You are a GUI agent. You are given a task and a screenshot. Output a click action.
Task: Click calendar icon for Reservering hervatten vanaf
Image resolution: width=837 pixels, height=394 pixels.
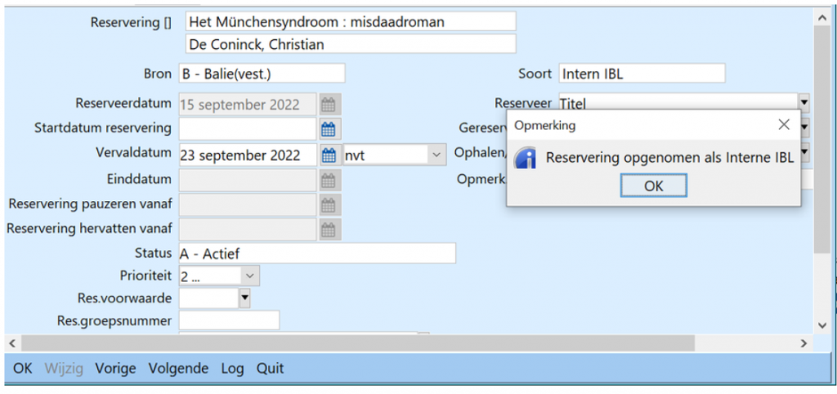click(329, 231)
